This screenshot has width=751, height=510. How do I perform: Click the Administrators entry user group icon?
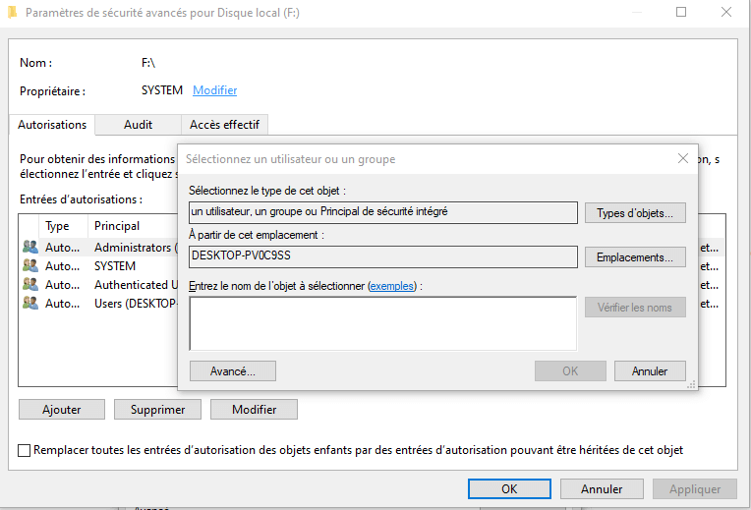tap(29, 248)
